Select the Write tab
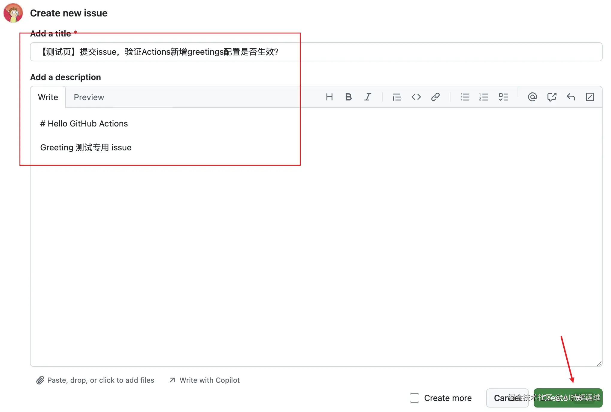611x412 pixels. pos(48,97)
